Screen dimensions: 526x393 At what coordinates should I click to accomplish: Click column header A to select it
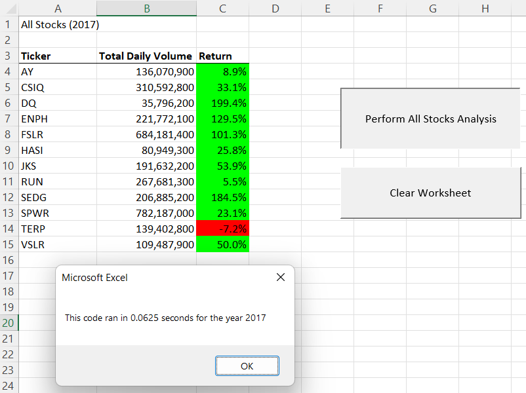[58, 9]
